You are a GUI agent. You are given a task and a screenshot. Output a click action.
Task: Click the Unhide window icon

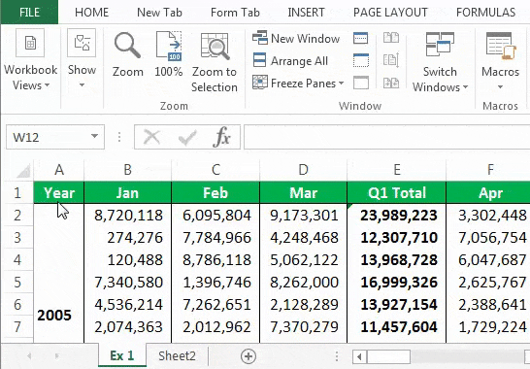pos(361,83)
